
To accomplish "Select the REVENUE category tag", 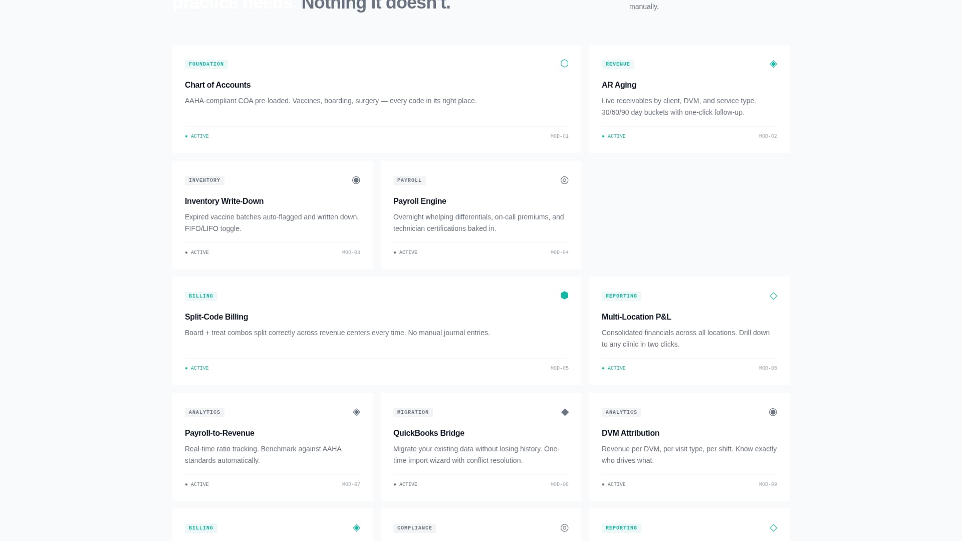I will pyautogui.click(x=618, y=64).
